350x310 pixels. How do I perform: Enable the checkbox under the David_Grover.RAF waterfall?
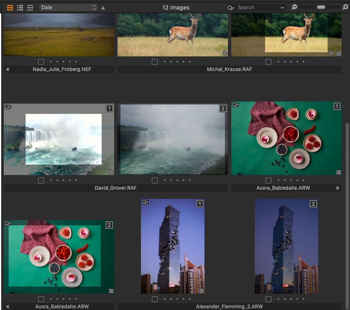[41, 180]
